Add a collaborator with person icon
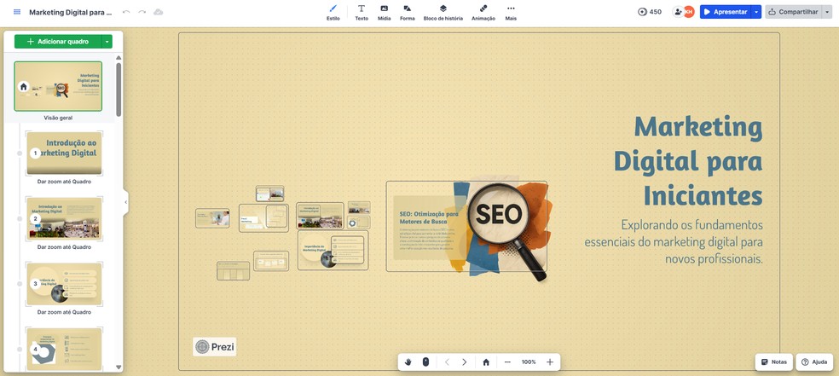Viewport: 839px width, 376px height. [678, 12]
